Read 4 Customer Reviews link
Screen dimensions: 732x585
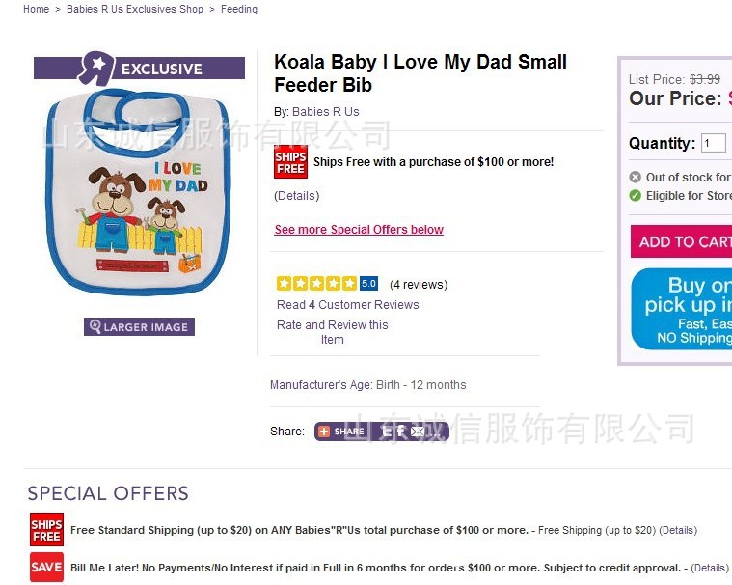(348, 305)
